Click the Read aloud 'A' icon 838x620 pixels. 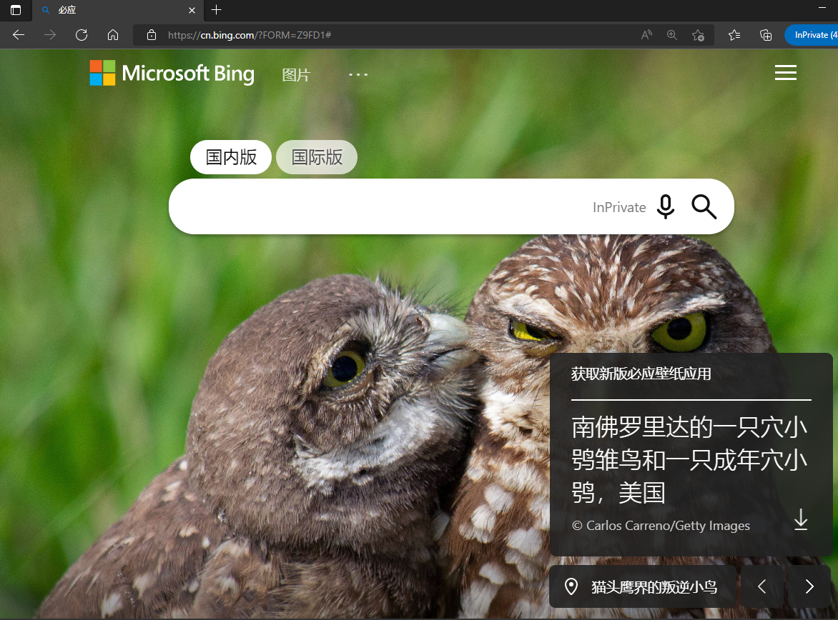(x=646, y=34)
